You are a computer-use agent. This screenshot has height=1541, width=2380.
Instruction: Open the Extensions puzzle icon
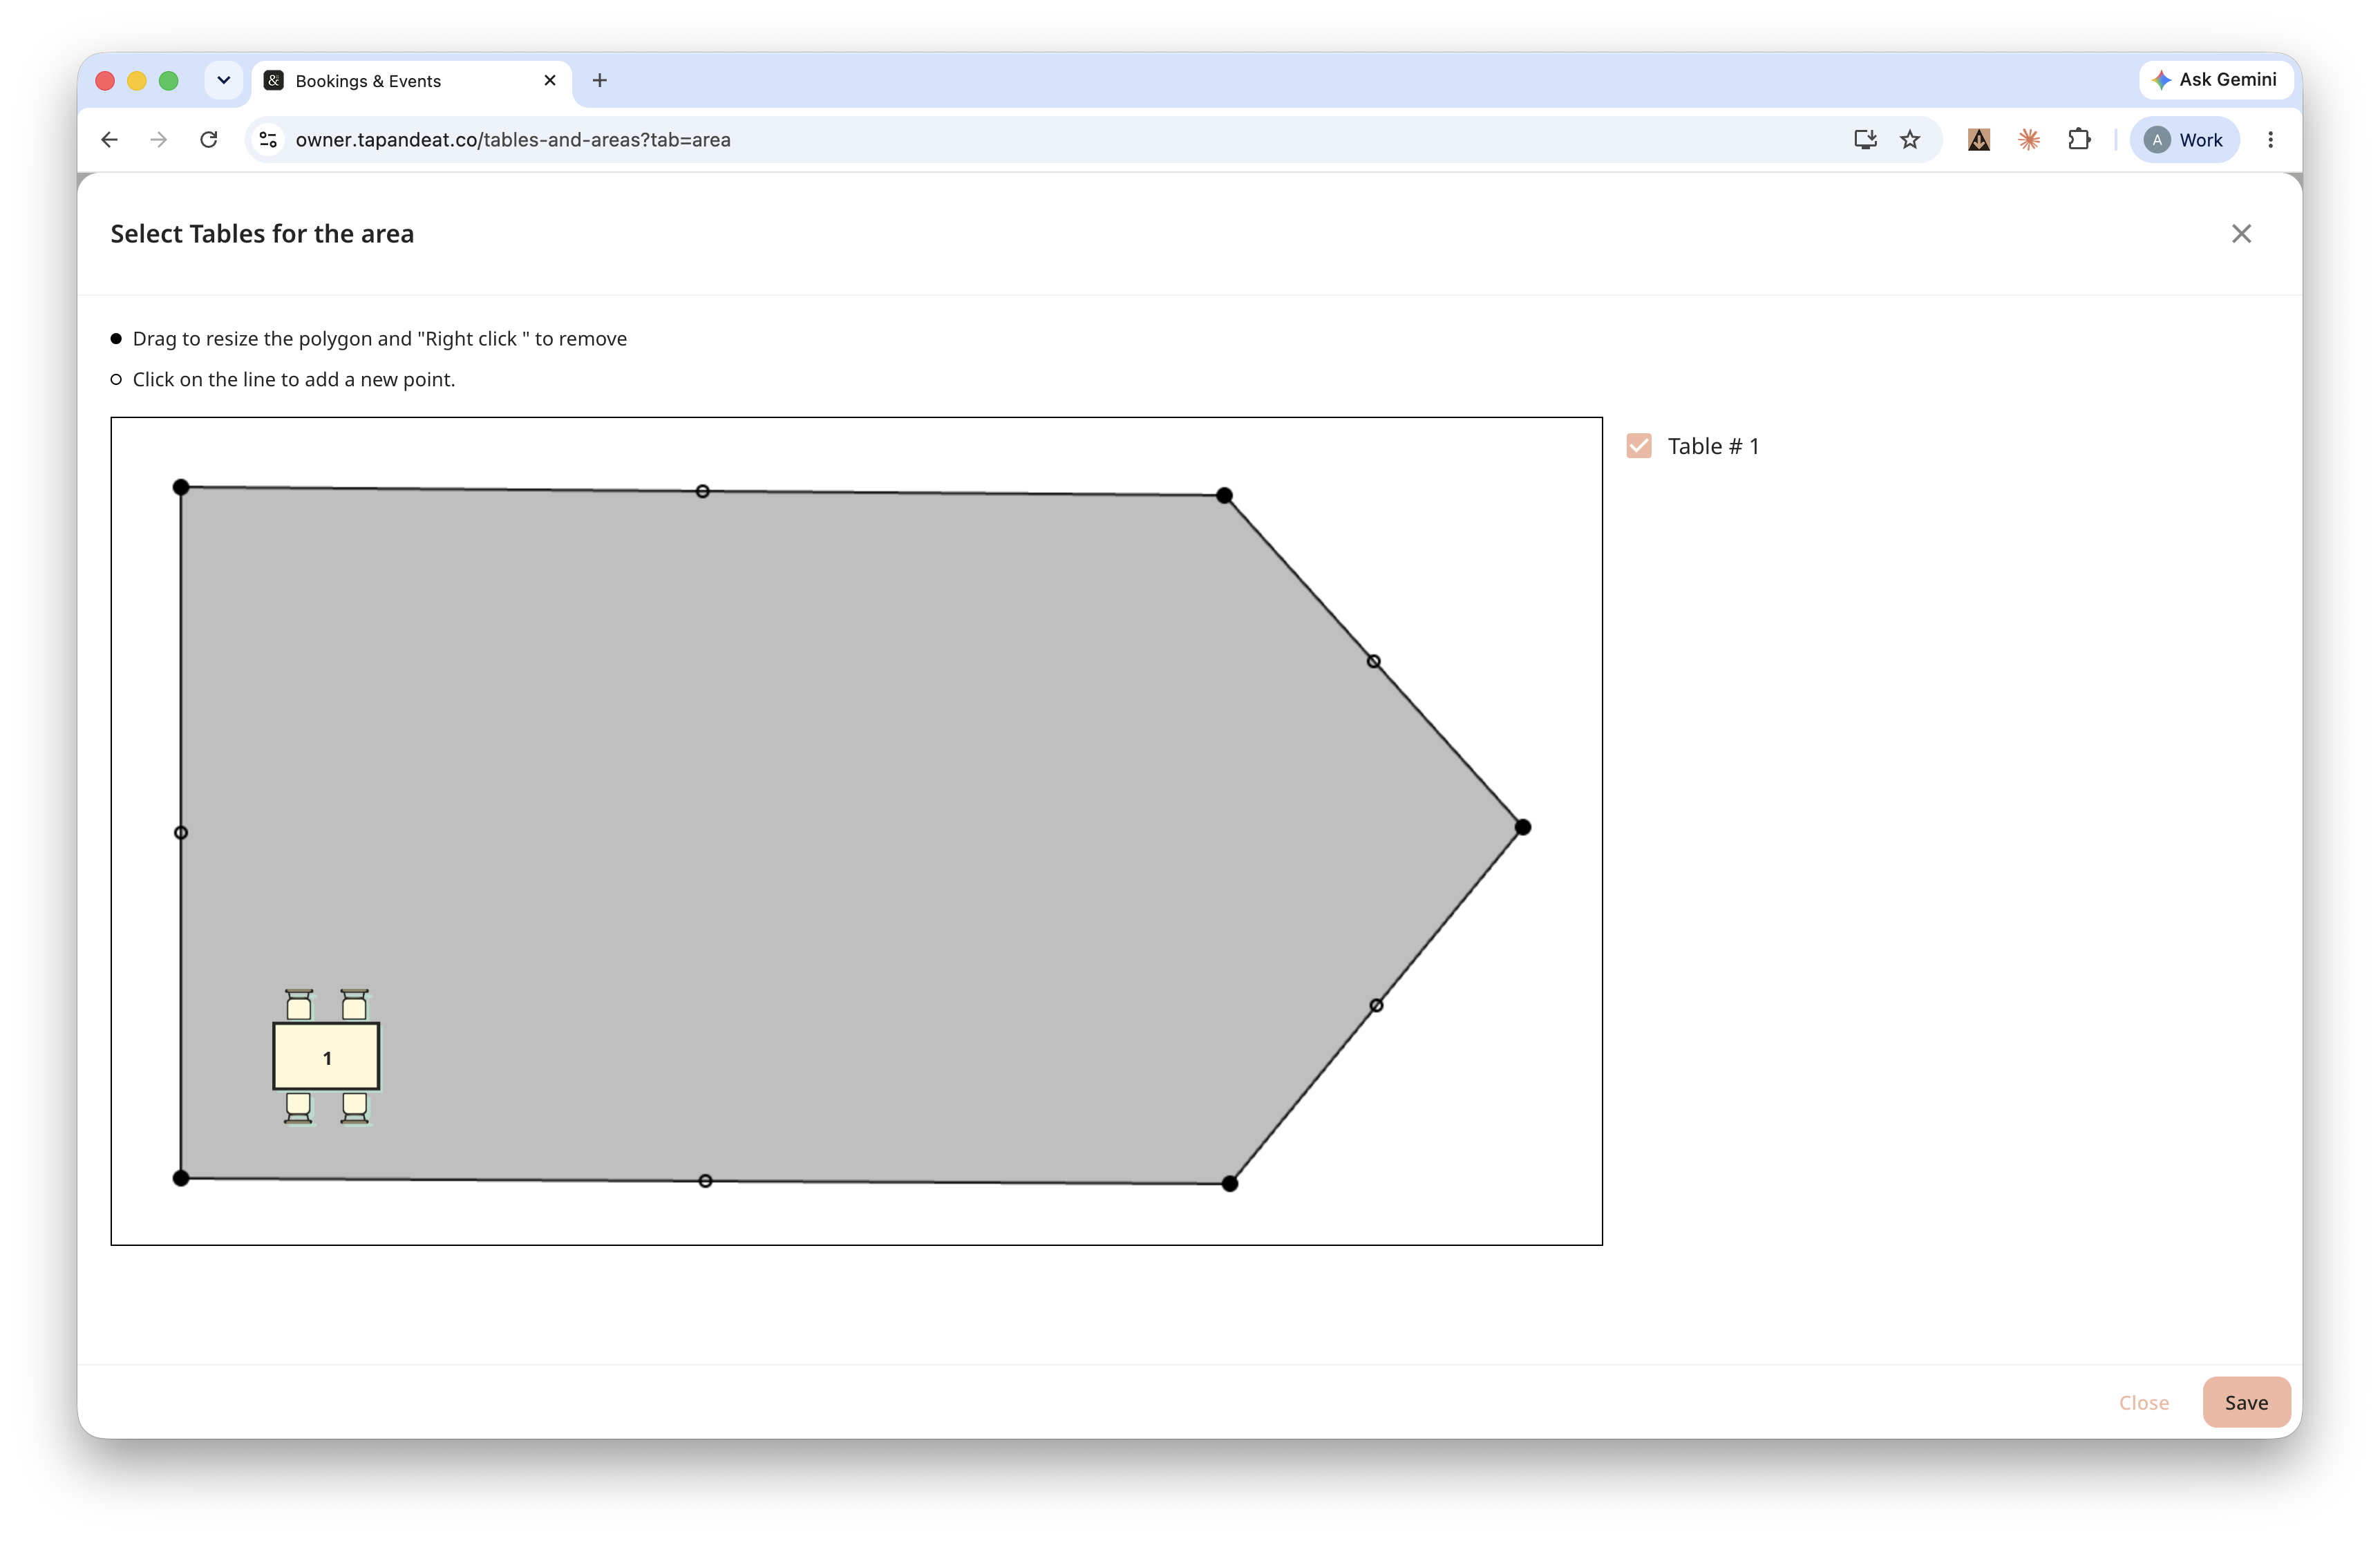pos(2079,140)
